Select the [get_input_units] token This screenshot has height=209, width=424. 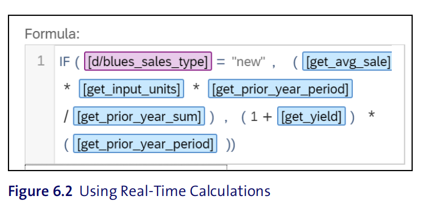pyautogui.click(x=132, y=89)
